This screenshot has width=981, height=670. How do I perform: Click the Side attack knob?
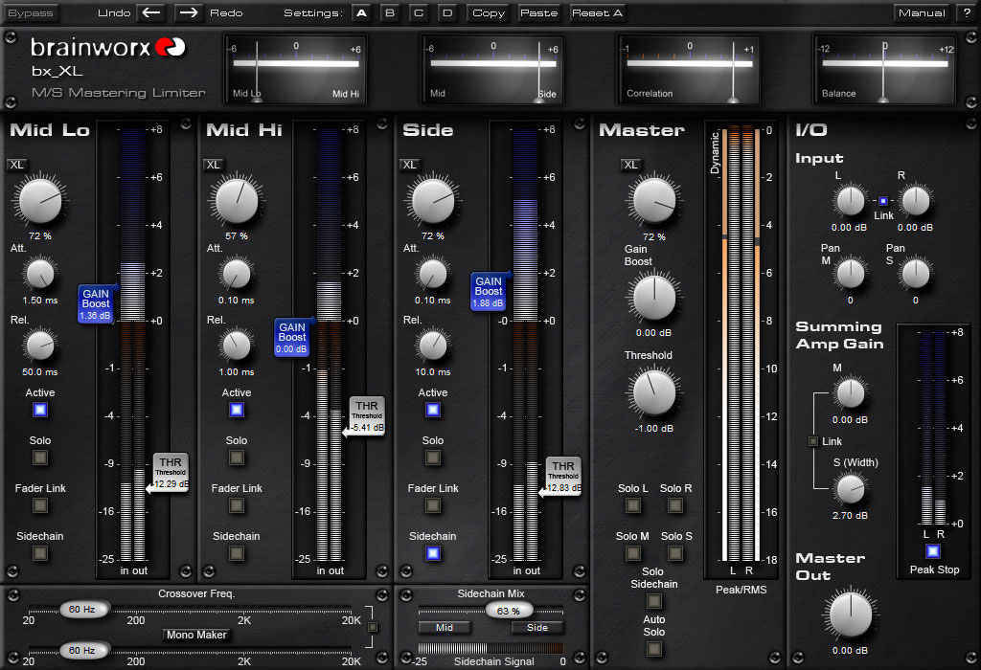(x=433, y=274)
